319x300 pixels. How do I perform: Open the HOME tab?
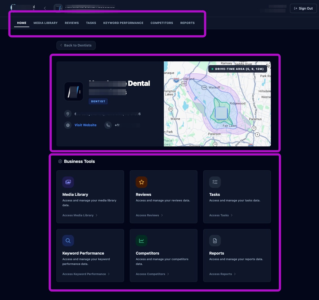pos(22,23)
